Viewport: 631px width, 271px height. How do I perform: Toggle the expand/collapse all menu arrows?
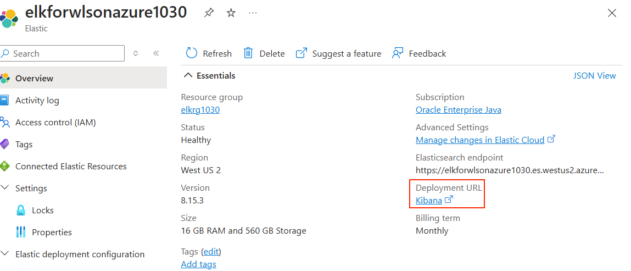click(136, 53)
